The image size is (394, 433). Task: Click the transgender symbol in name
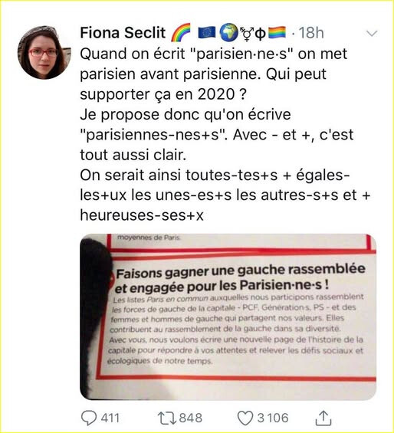tap(246, 34)
